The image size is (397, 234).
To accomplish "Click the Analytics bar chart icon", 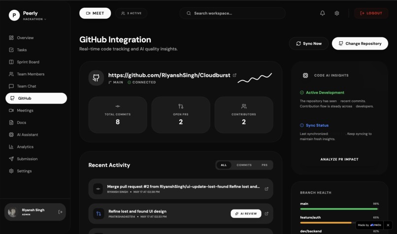I will pos(11,147).
